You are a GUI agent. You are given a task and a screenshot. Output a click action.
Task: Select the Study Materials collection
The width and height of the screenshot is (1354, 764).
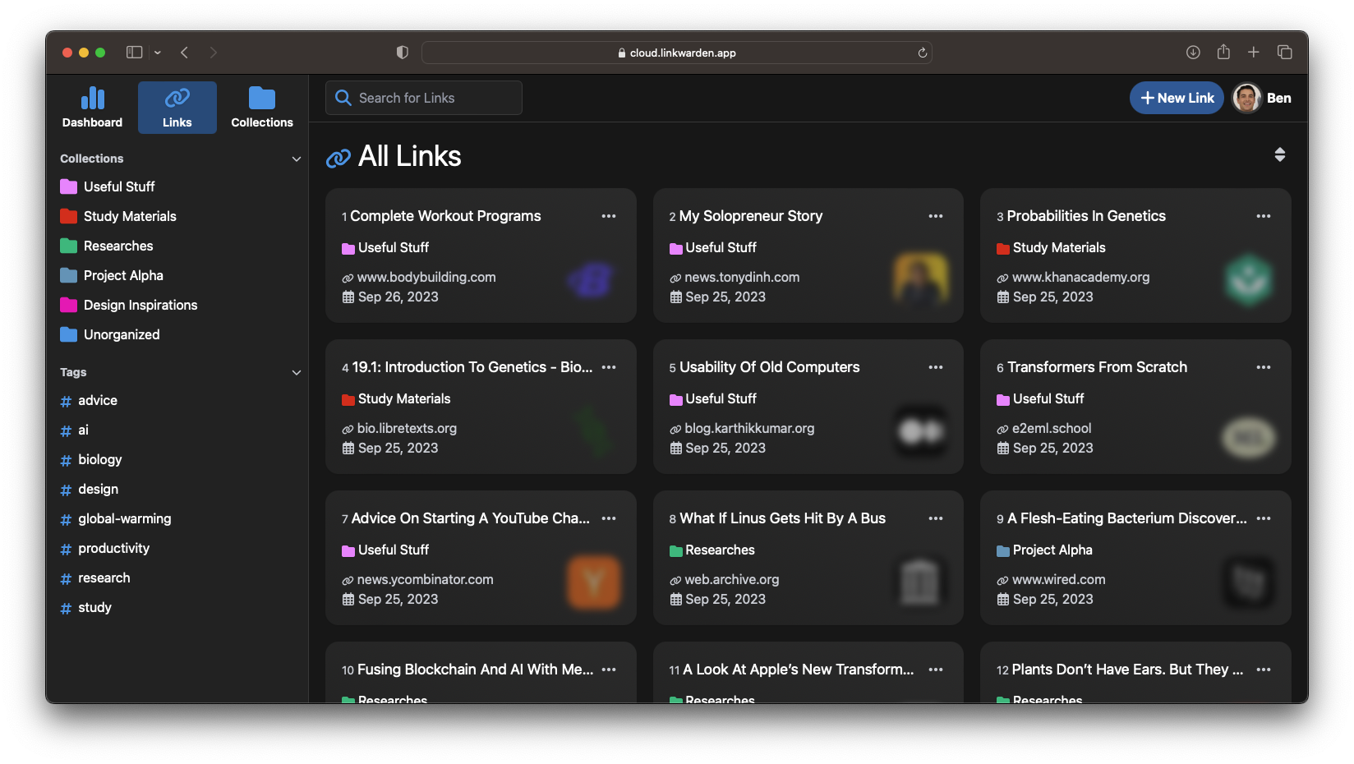[x=130, y=216]
